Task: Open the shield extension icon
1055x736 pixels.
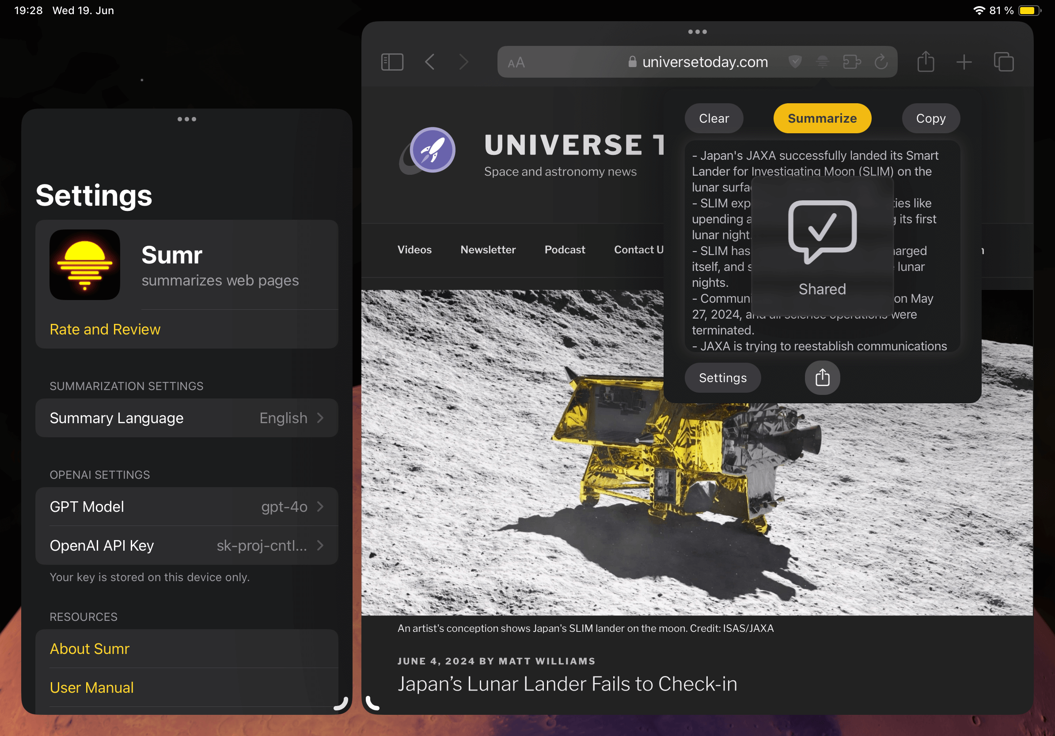Action: click(x=795, y=62)
